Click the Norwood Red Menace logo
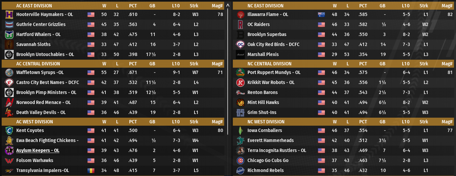This screenshot has width=456, height=176. (x=9, y=103)
